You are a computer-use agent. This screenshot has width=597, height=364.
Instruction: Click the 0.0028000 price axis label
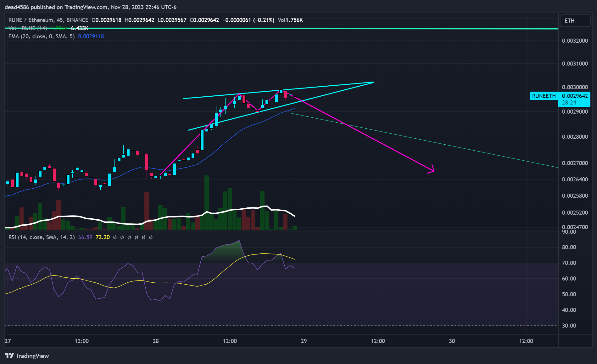(x=575, y=137)
